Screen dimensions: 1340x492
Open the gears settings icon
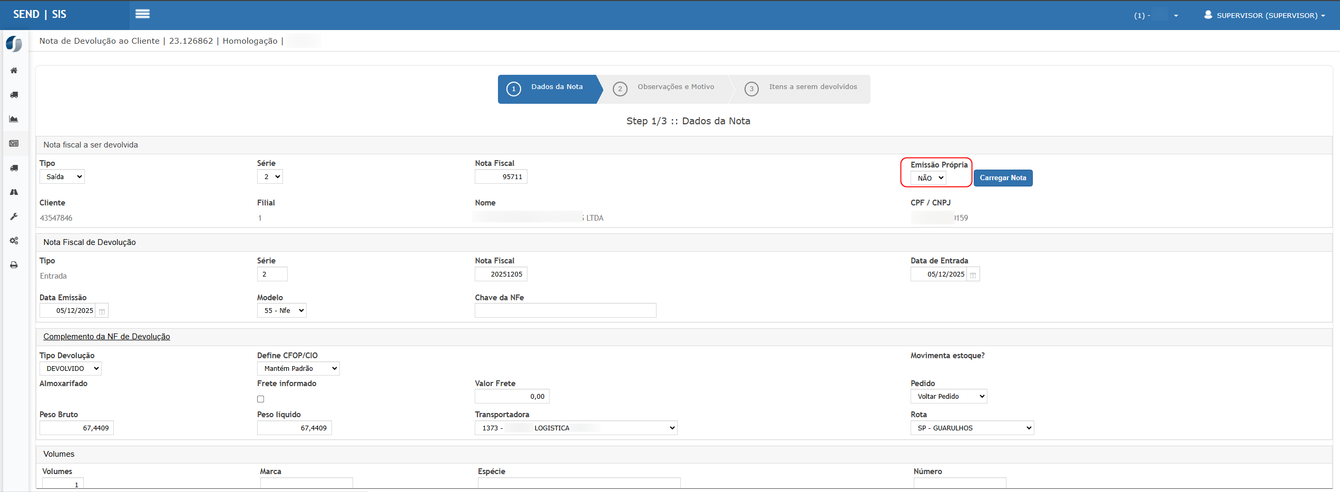(14, 241)
